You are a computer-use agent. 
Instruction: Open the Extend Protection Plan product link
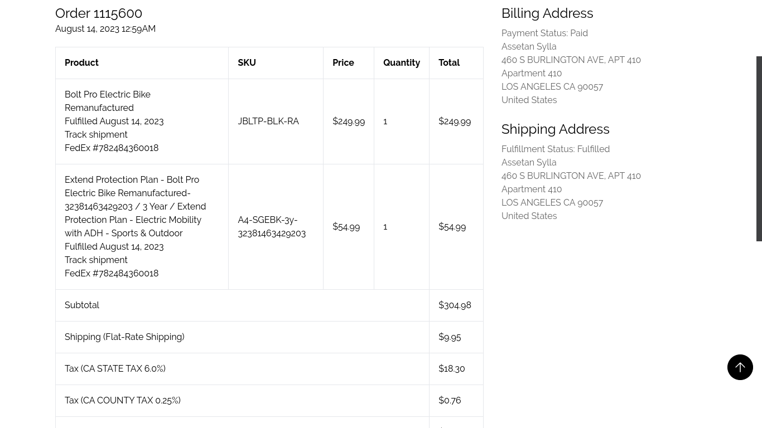click(135, 206)
